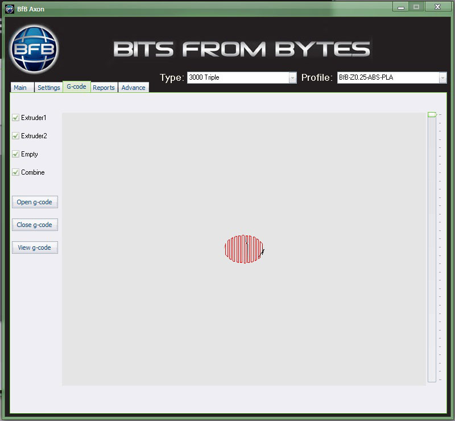Viewport: 455px width, 421px height.
Task: Open the Type dropdown list
Action: click(x=293, y=77)
